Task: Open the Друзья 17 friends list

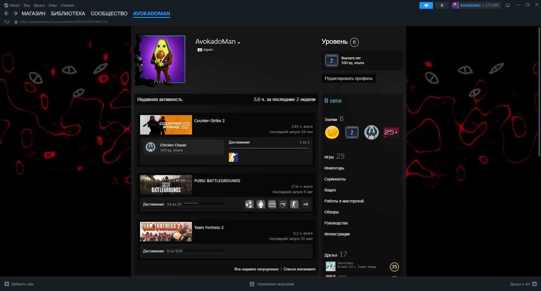Action: pyautogui.click(x=335, y=254)
